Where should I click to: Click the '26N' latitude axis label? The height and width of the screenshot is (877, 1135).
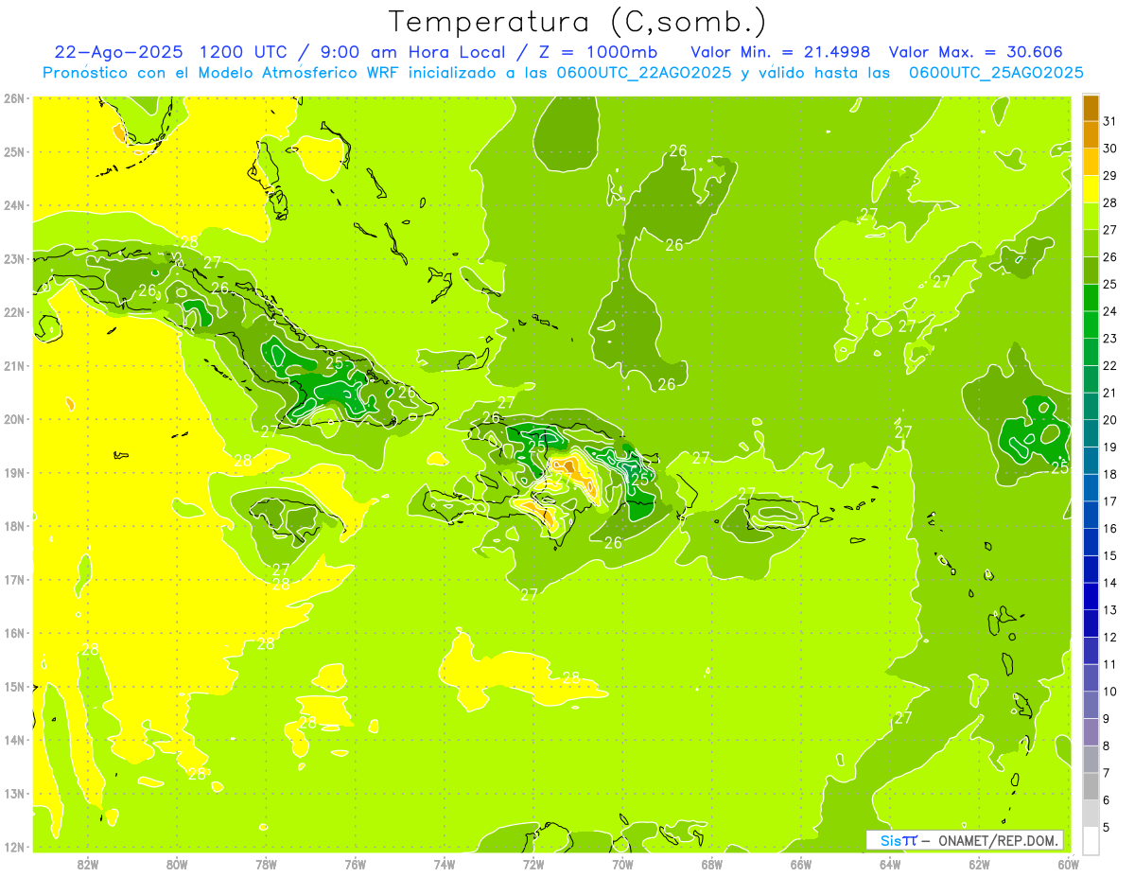tap(14, 98)
